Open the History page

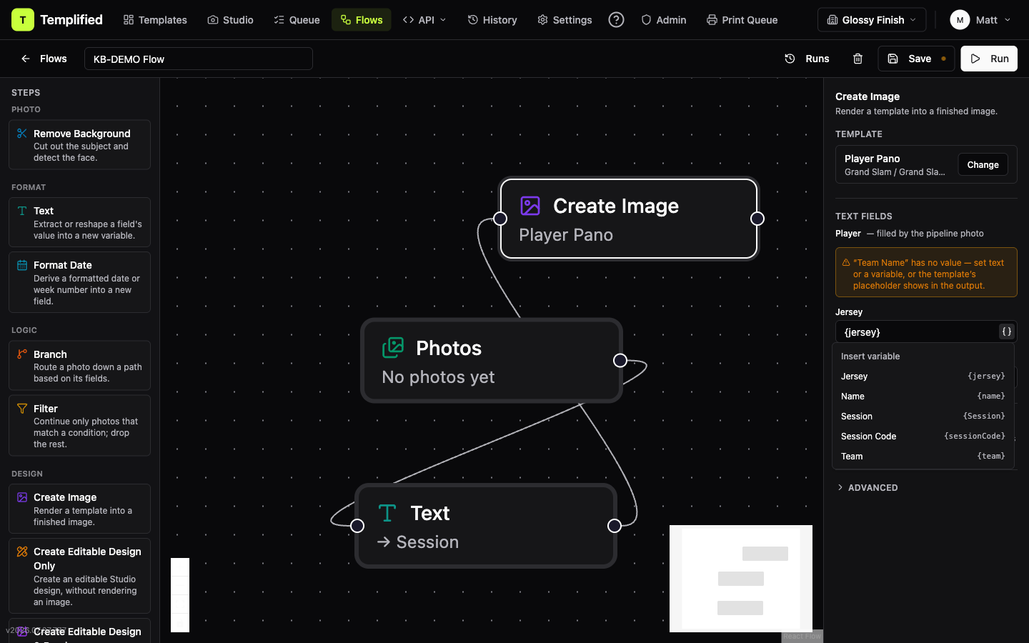492,20
